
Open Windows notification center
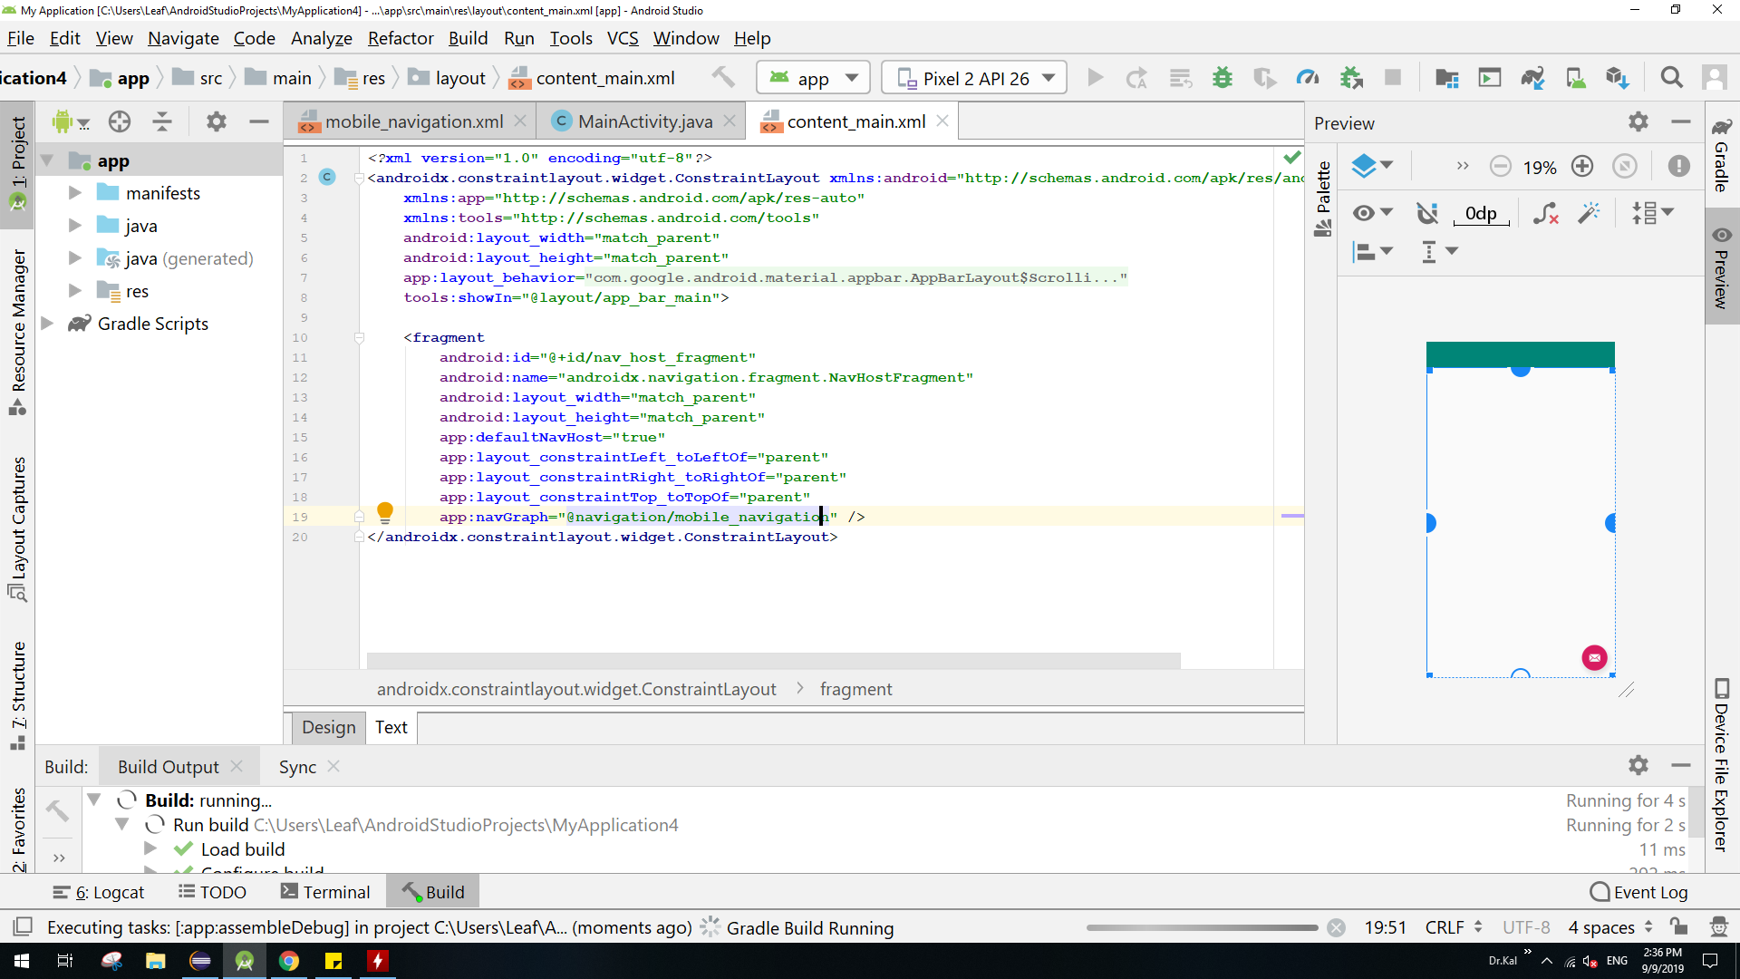point(1710,961)
